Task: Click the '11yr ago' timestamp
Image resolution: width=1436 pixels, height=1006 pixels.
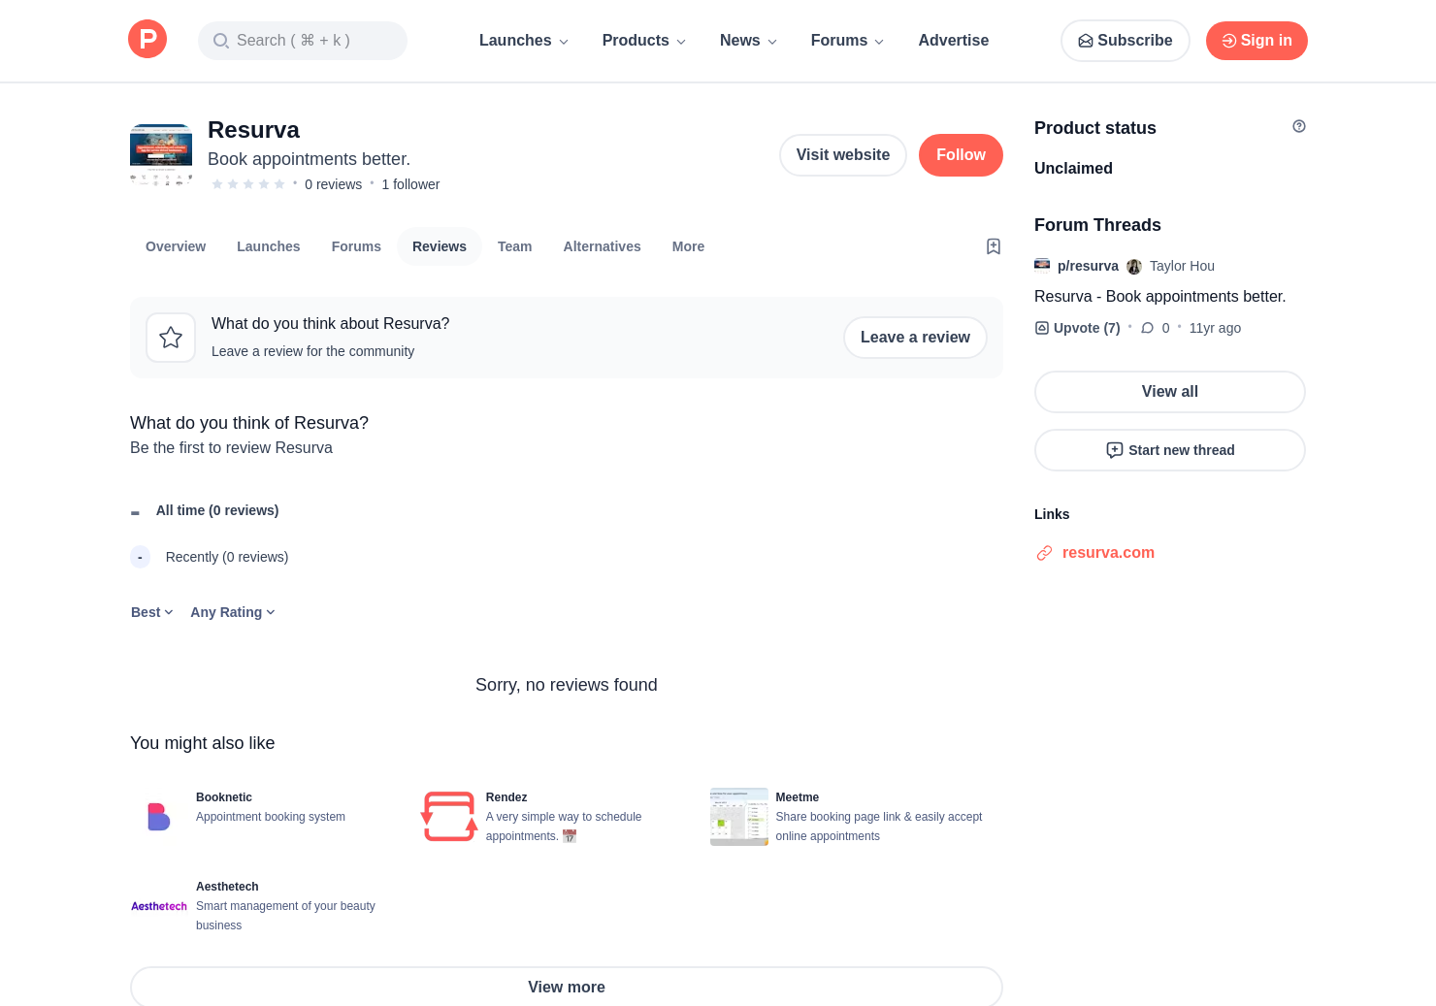Action: click(x=1215, y=328)
